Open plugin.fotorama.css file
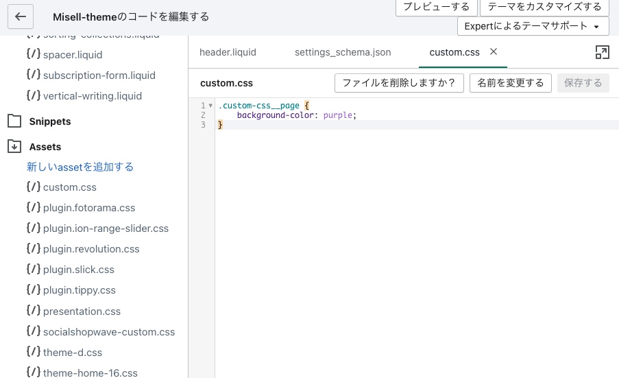Image resolution: width=619 pixels, height=378 pixels. [x=89, y=208]
